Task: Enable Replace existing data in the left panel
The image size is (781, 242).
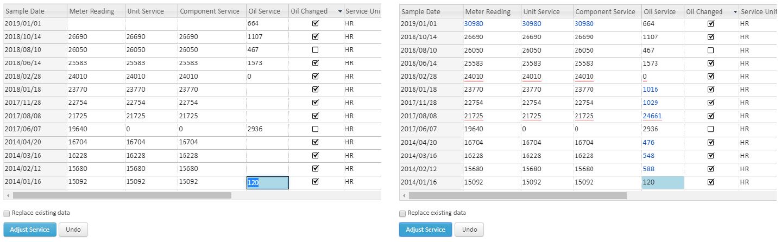Action: (x=7, y=213)
